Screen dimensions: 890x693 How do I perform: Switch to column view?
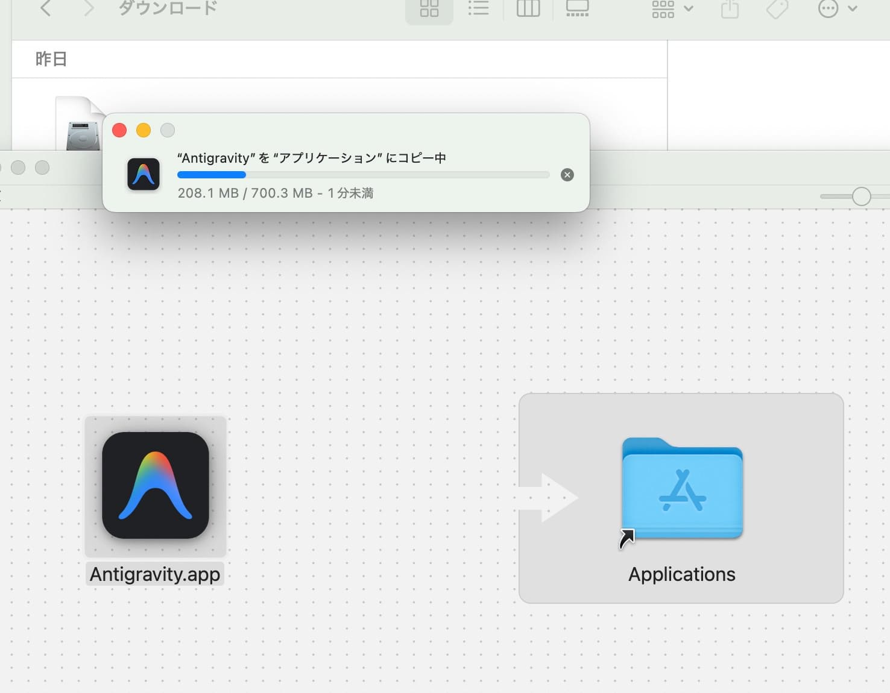[x=528, y=8]
